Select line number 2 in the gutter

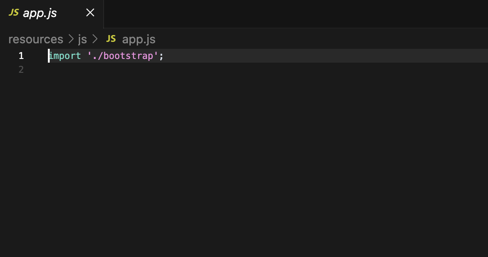tap(21, 70)
